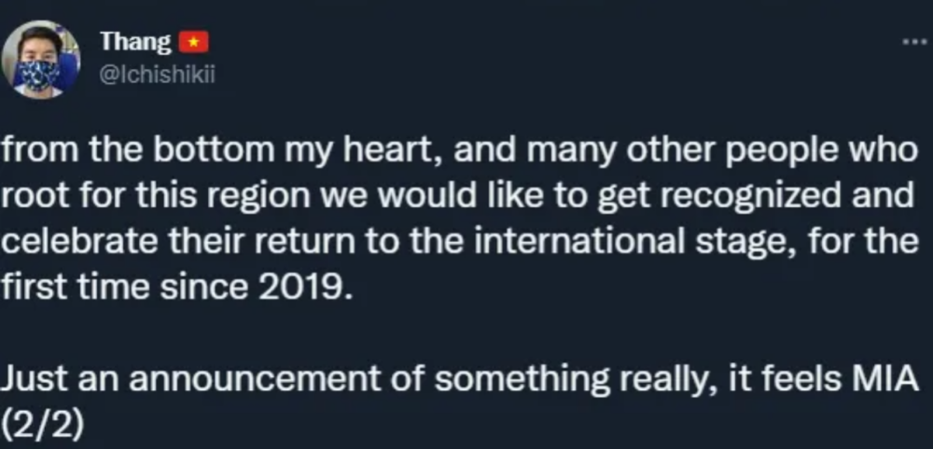Viewport: 933px width, 449px height.
Task: Click the Vietnam flag emoji beside Thang
Action: coord(194,42)
